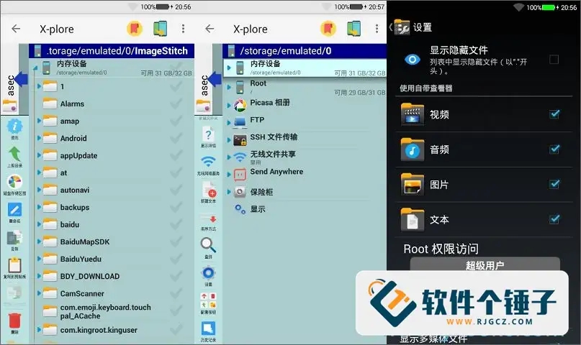The image size is (581, 345).
Task: Tap the /storage/emulated/0 path header
Action: (305, 50)
